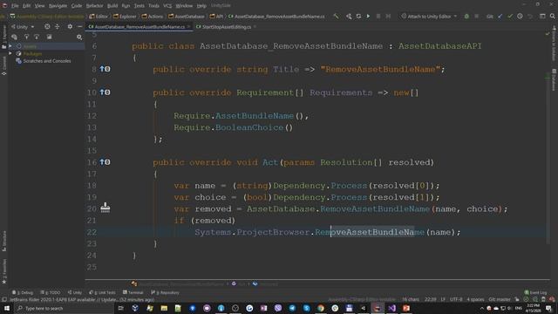Click the API breadcrumb folder
558x314 pixels.
217,17
